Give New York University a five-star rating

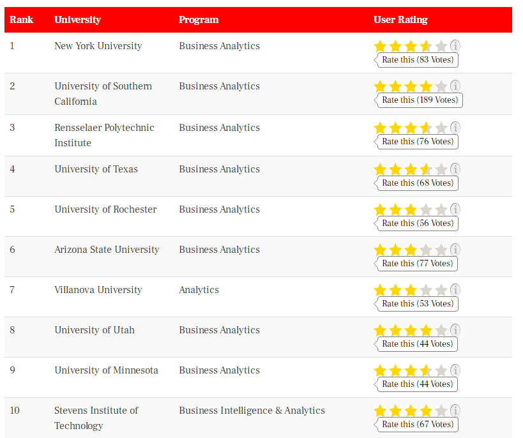pos(441,46)
